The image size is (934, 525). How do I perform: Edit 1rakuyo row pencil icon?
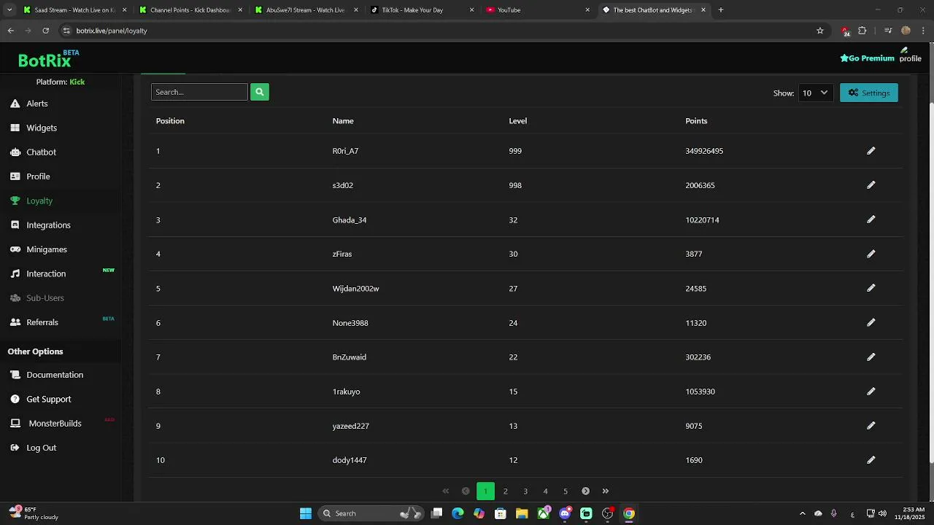(x=871, y=392)
